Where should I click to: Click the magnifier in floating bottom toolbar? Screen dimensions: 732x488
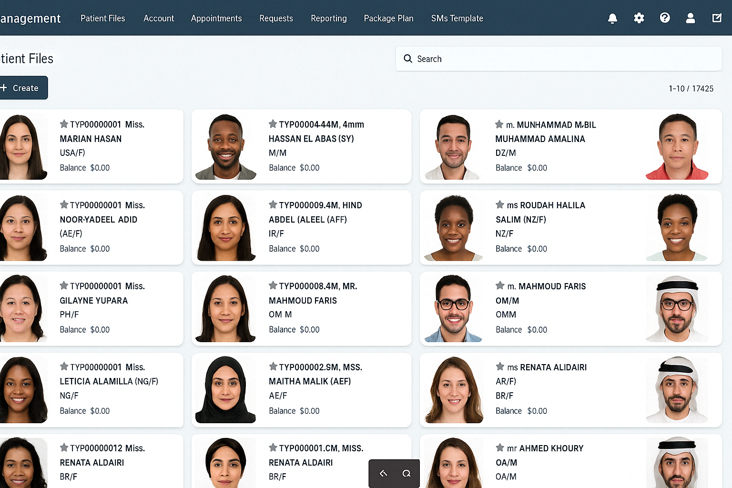click(407, 473)
